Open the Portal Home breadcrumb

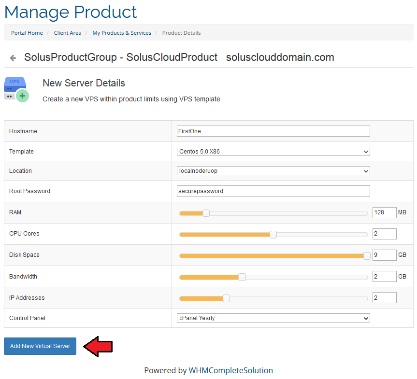pyautogui.click(x=27, y=33)
